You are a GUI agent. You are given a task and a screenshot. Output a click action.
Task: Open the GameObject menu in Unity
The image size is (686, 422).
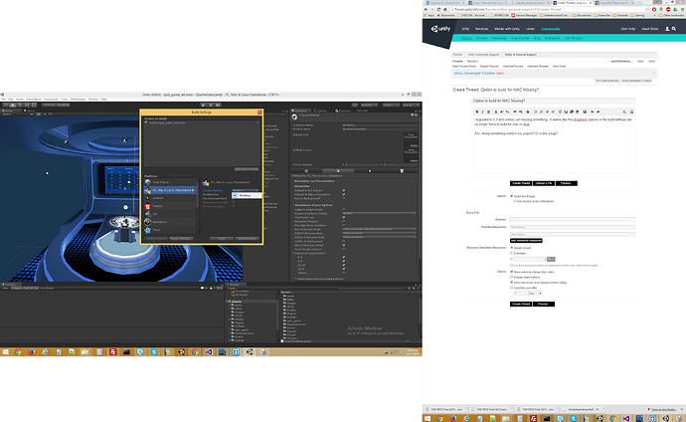click(33, 100)
